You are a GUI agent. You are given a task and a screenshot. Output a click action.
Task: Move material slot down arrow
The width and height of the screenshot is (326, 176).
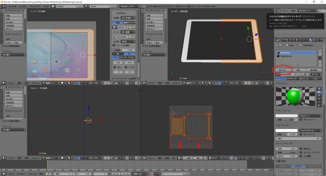click(x=320, y=66)
